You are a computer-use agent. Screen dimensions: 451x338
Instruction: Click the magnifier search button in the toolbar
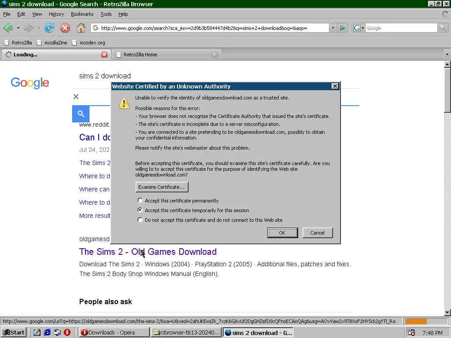coord(442,28)
